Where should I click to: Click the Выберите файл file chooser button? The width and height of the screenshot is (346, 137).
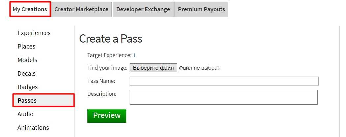pyautogui.click(x=153, y=68)
